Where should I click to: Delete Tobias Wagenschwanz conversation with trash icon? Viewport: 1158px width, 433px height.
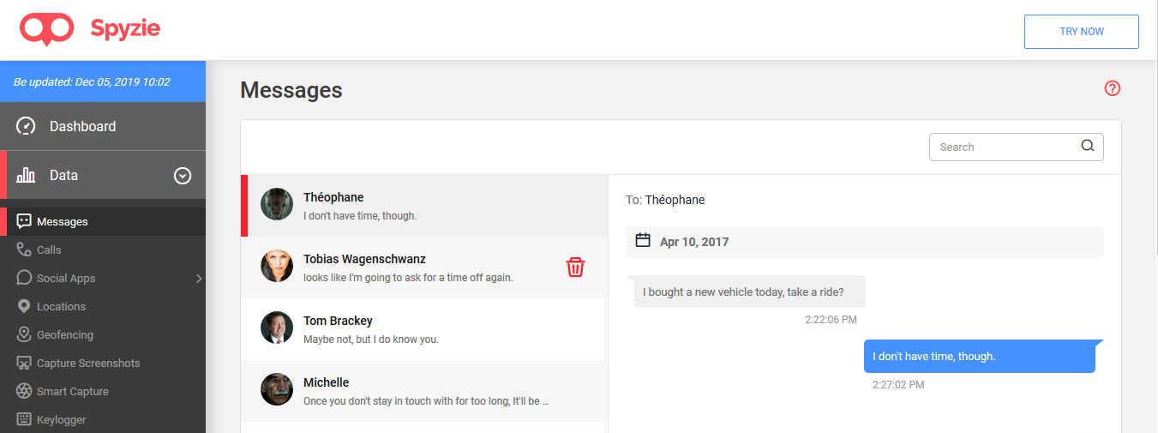(x=575, y=267)
